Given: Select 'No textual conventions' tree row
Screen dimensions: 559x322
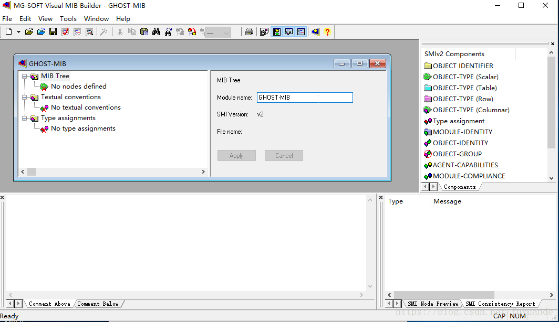Looking at the screenshot, I should 86,107.
